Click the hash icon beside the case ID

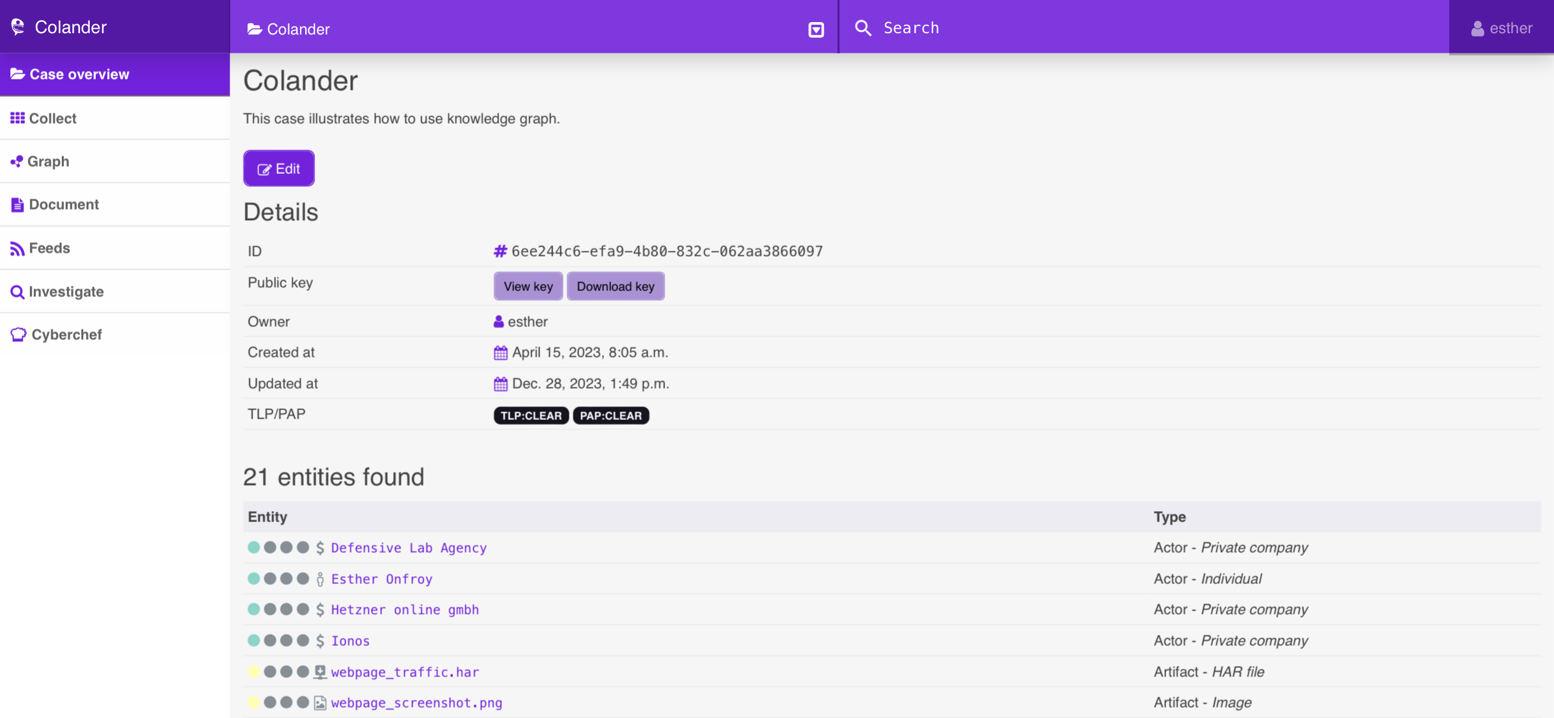pos(500,251)
